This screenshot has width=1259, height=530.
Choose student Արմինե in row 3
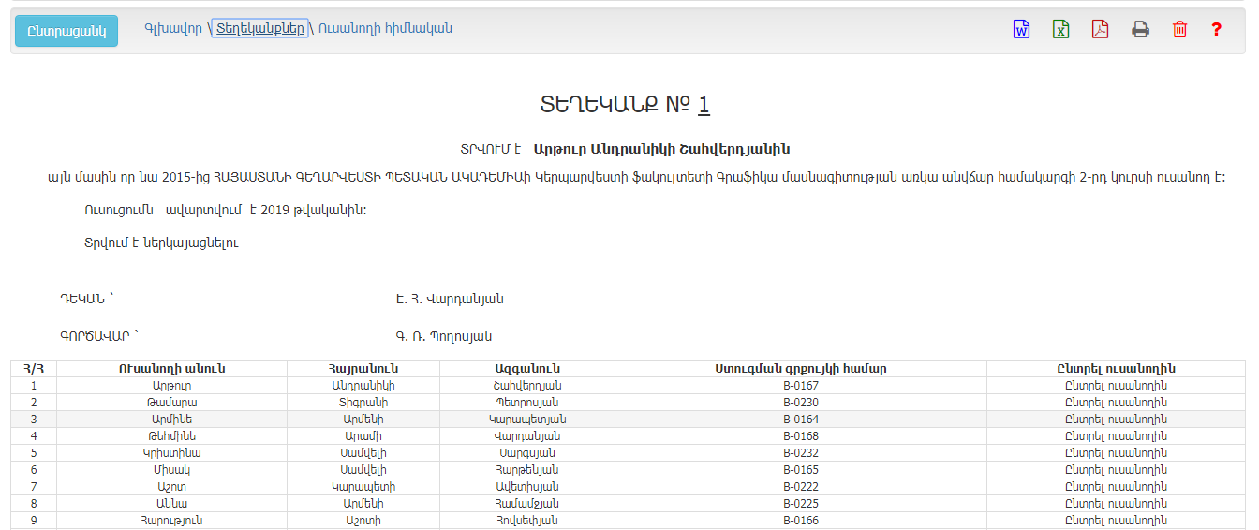(1116, 420)
